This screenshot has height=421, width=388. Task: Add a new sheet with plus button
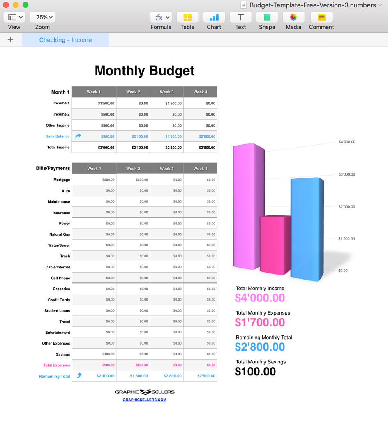coord(11,40)
